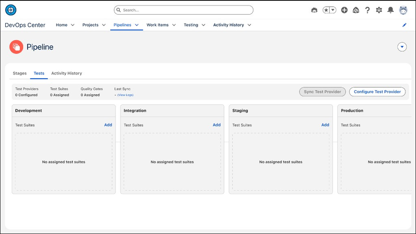Image resolution: width=416 pixels, height=234 pixels.
Task: Click the global create plus icon
Action: click(344, 10)
